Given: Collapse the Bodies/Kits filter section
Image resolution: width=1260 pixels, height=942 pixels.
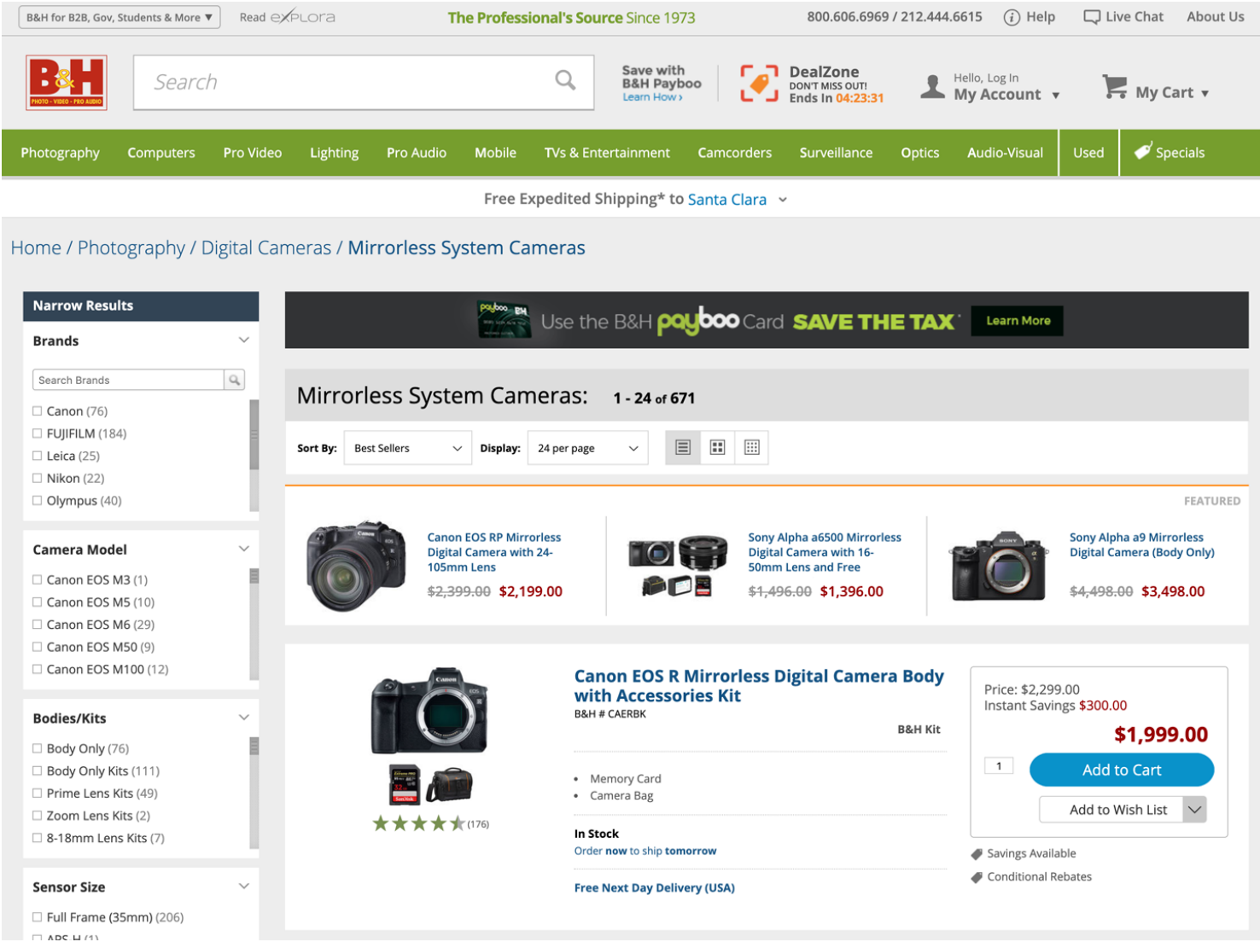Looking at the screenshot, I should tap(243, 718).
